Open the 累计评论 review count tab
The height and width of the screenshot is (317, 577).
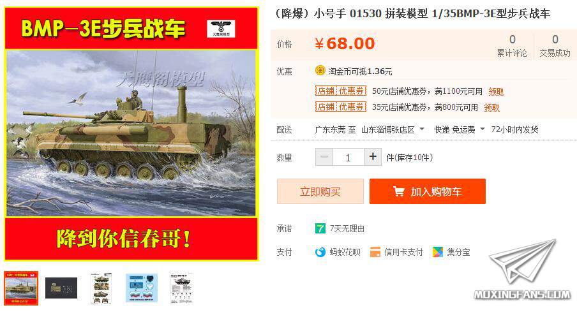[513, 45]
